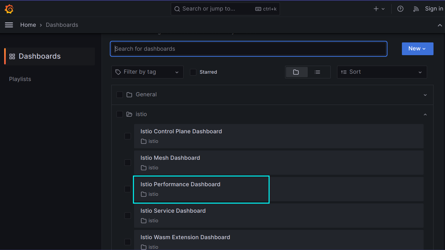Image resolution: width=445 pixels, height=250 pixels.
Task: Select Istio Mesh Dashboard checkbox
Action: pos(128,163)
